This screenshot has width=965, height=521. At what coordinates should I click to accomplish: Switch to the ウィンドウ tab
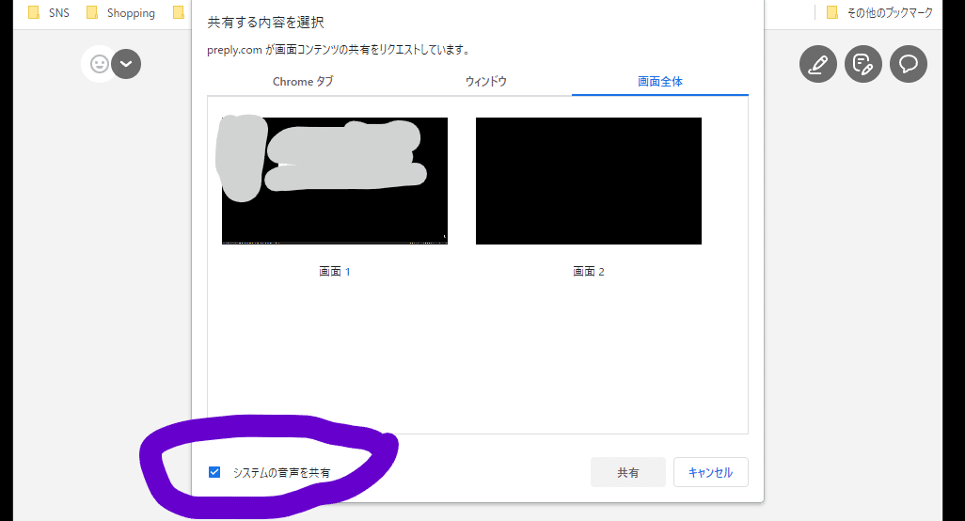coord(485,82)
